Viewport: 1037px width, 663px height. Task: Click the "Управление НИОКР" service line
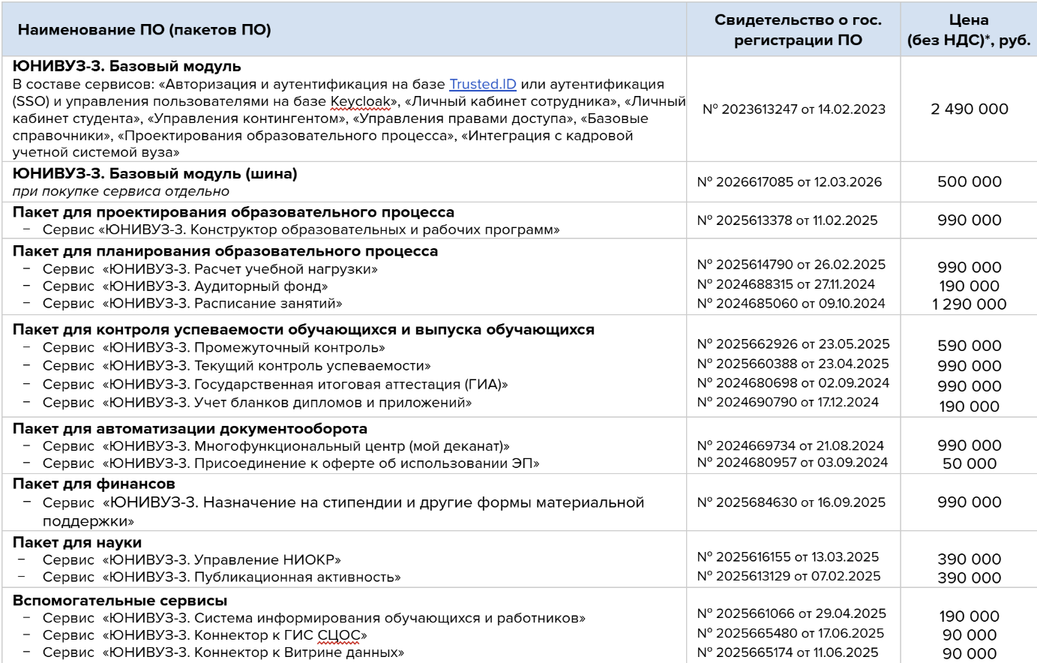click(x=192, y=560)
